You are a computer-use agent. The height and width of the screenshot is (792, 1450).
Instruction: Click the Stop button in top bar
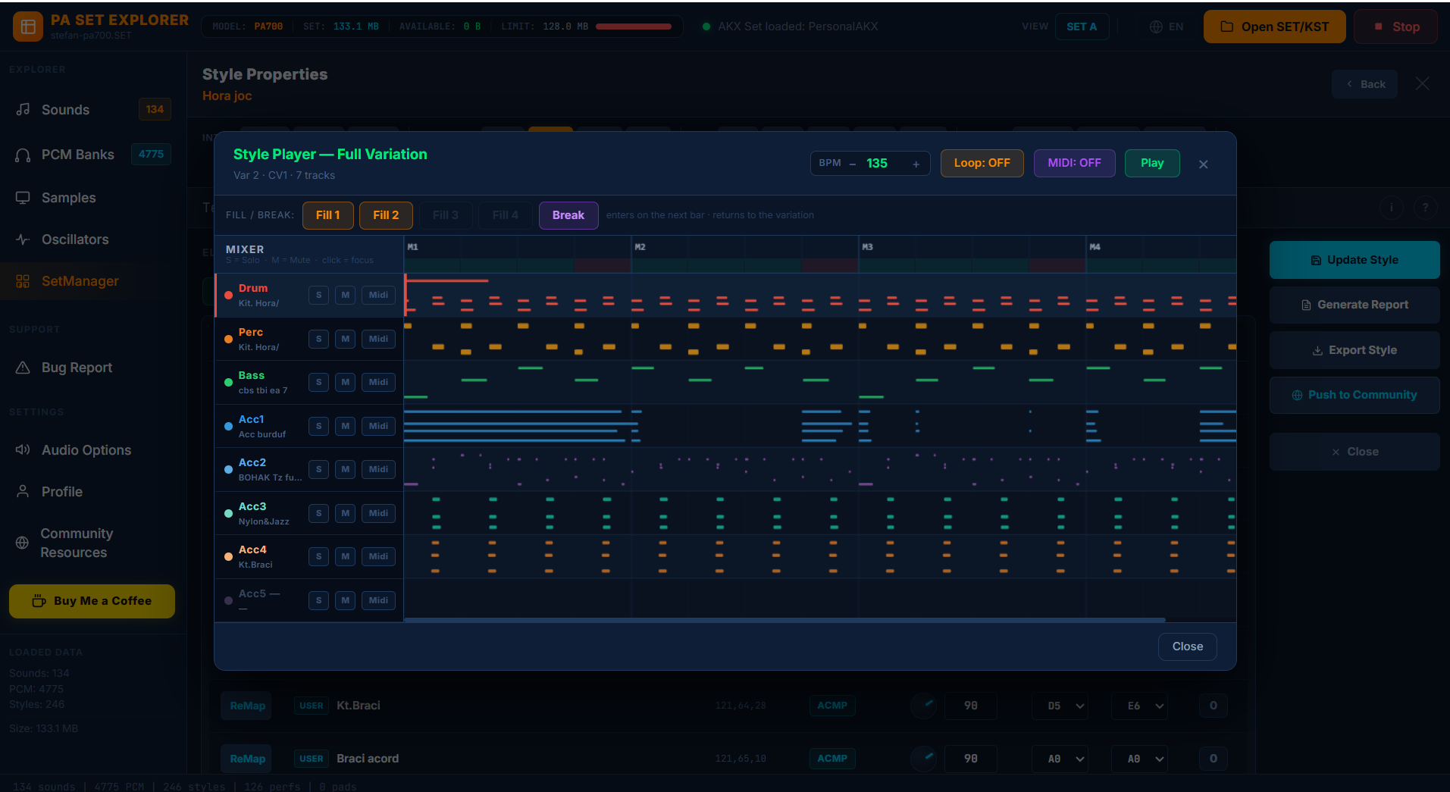1396,27
